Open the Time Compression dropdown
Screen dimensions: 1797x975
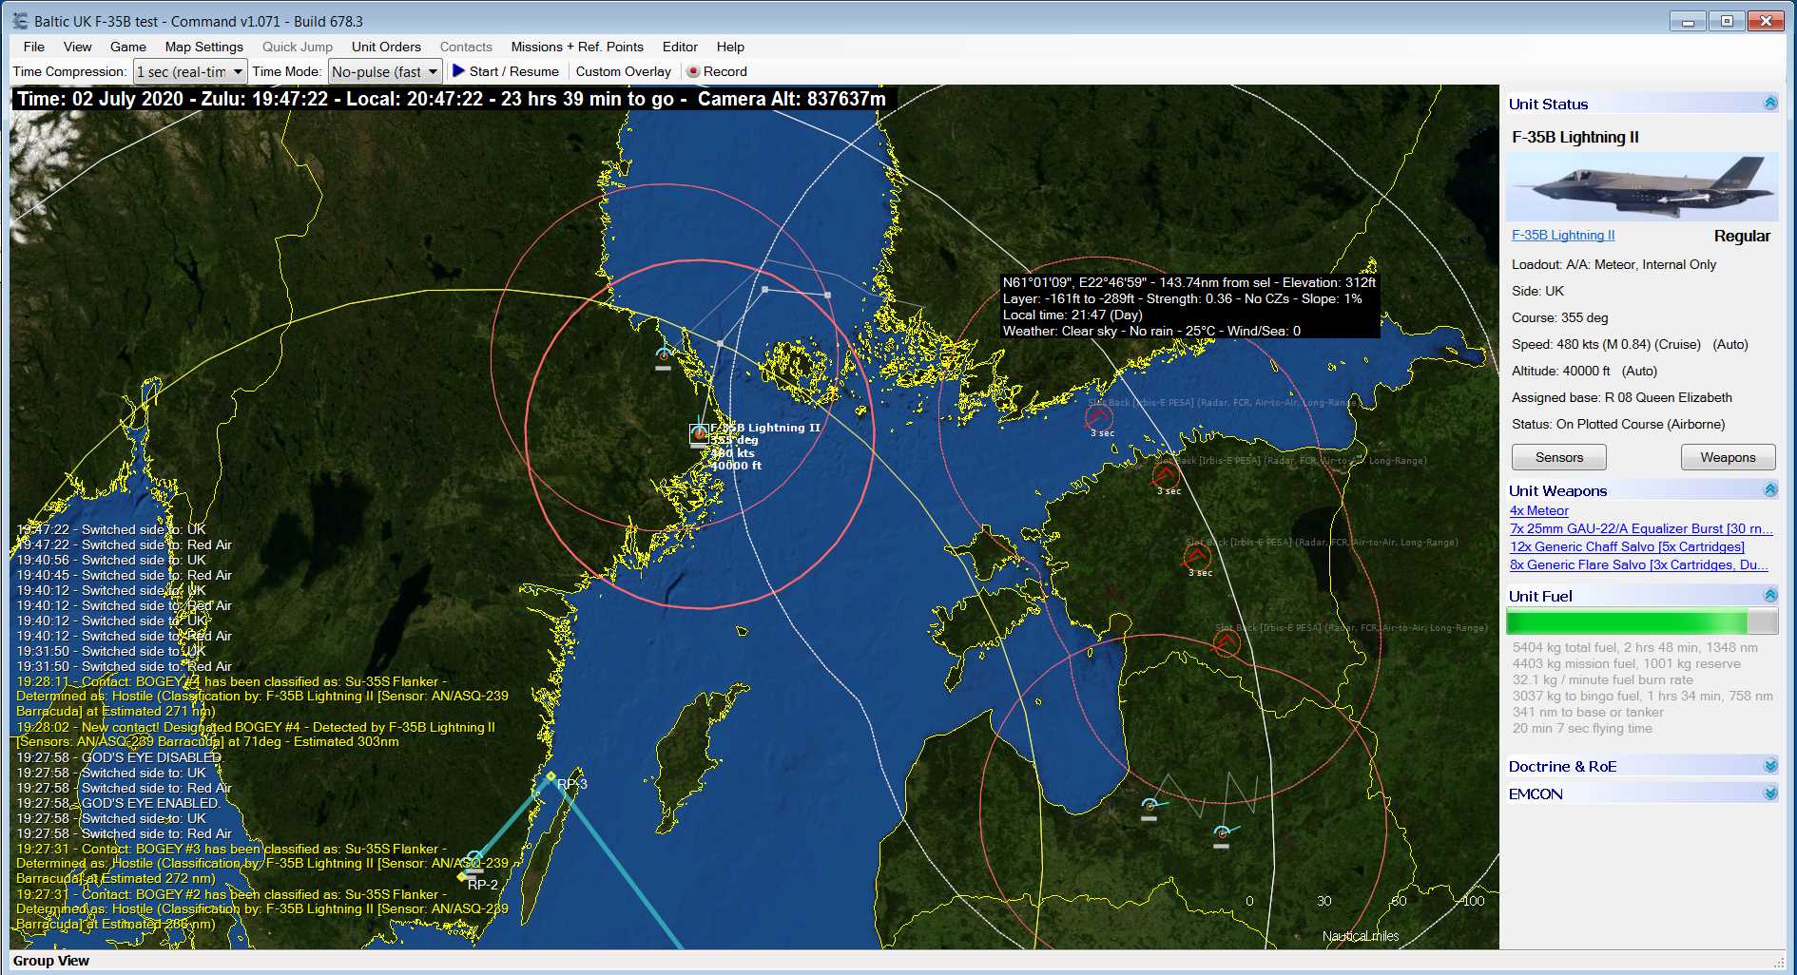click(238, 71)
